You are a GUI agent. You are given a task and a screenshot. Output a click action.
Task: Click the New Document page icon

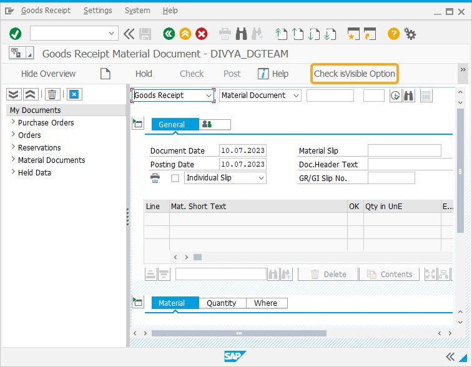[106, 74]
